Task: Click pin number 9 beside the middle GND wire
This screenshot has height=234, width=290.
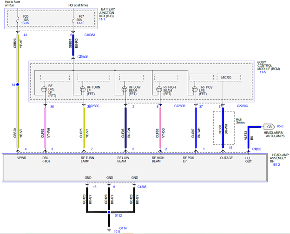Action: coord(114,187)
